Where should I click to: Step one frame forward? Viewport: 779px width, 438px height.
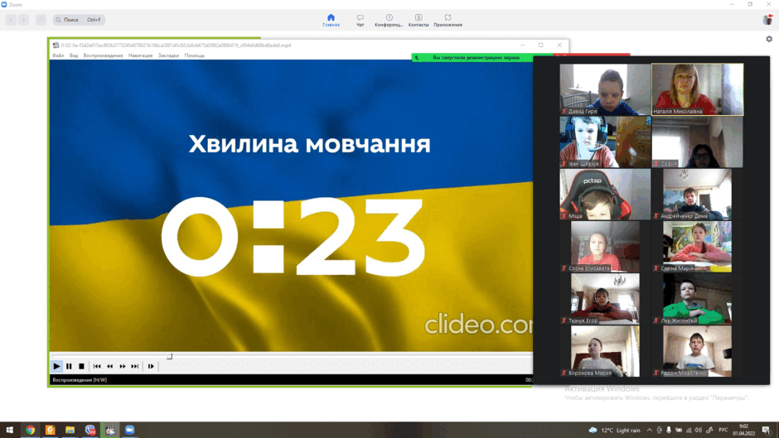pos(151,366)
